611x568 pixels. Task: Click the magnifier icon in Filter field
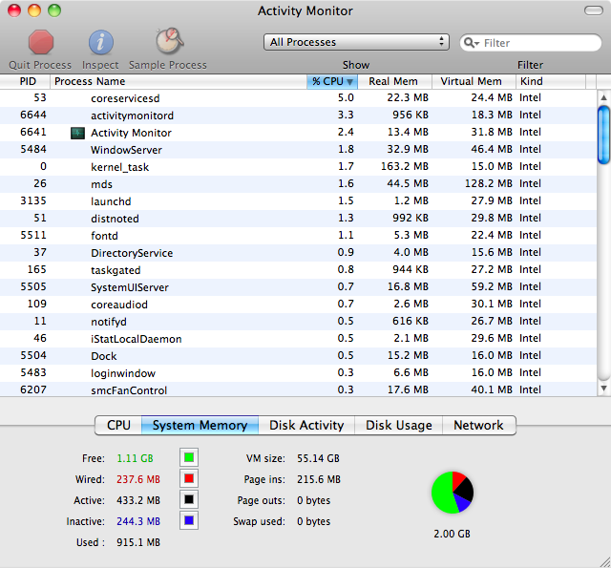[471, 42]
